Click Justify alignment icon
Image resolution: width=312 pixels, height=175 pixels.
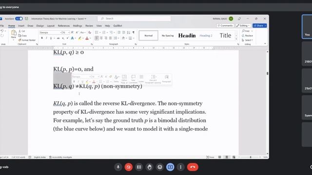point(111,38)
